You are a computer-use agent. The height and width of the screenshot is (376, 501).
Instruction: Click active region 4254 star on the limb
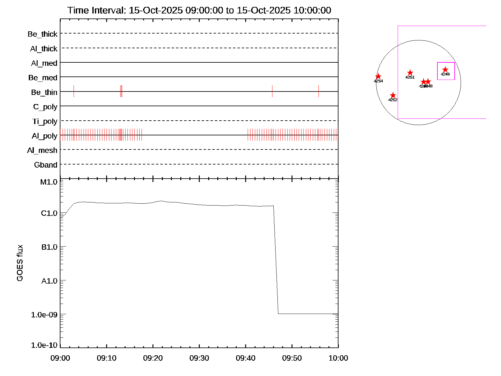pyautogui.click(x=378, y=76)
